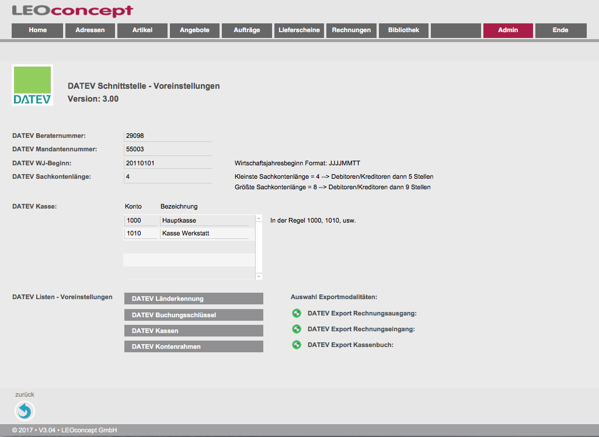This screenshot has width=599, height=437.
Task: Click the empty navigation tab before Admin
Action: click(456, 30)
